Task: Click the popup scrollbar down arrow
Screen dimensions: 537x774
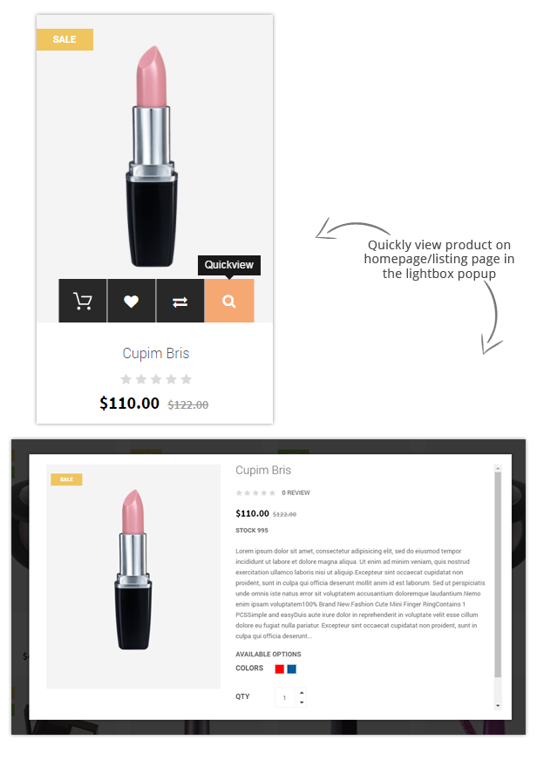Action: [x=498, y=705]
